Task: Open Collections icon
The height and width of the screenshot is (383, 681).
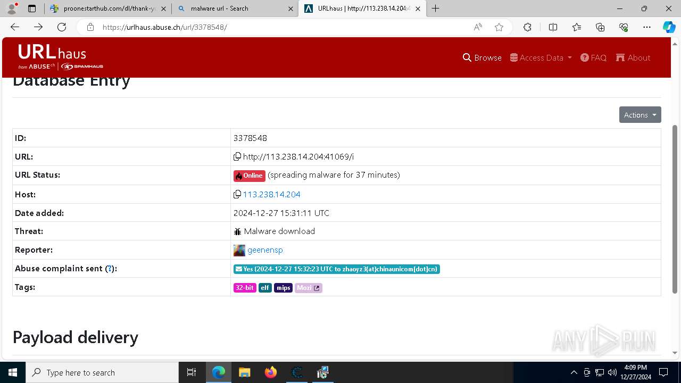Action: pos(600,27)
